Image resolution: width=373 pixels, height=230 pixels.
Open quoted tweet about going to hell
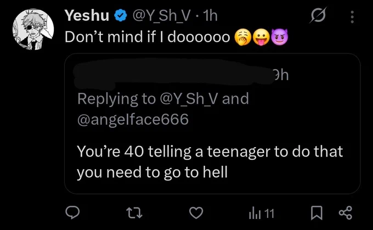click(x=212, y=124)
